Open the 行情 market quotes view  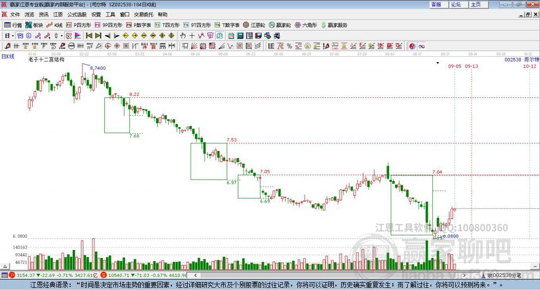[x=13, y=25]
